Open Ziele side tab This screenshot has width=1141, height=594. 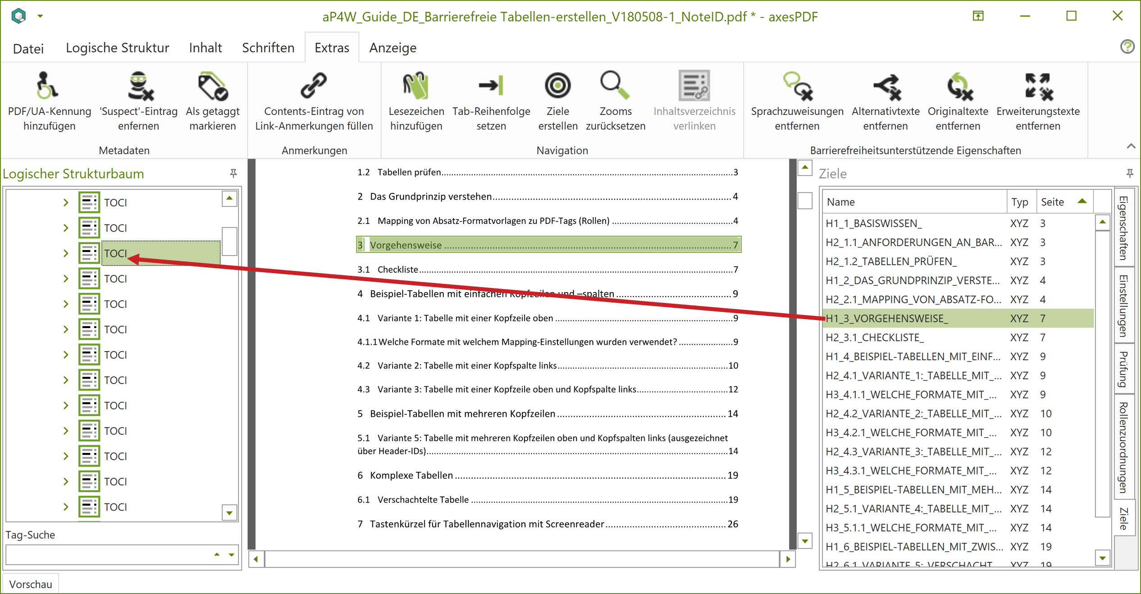1124,518
